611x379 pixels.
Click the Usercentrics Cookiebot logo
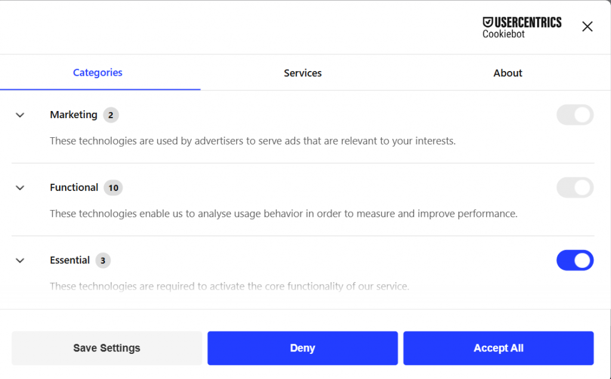click(521, 27)
